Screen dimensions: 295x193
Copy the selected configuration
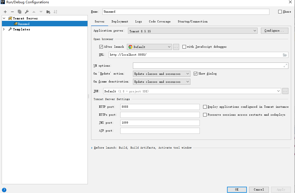[20, 12]
